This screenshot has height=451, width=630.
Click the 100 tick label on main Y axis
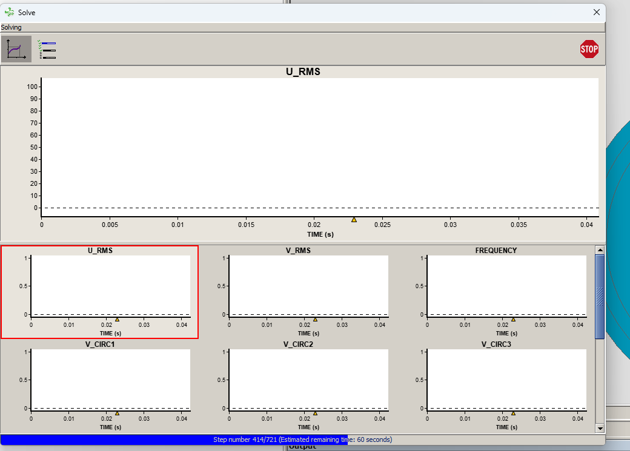[x=32, y=87]
